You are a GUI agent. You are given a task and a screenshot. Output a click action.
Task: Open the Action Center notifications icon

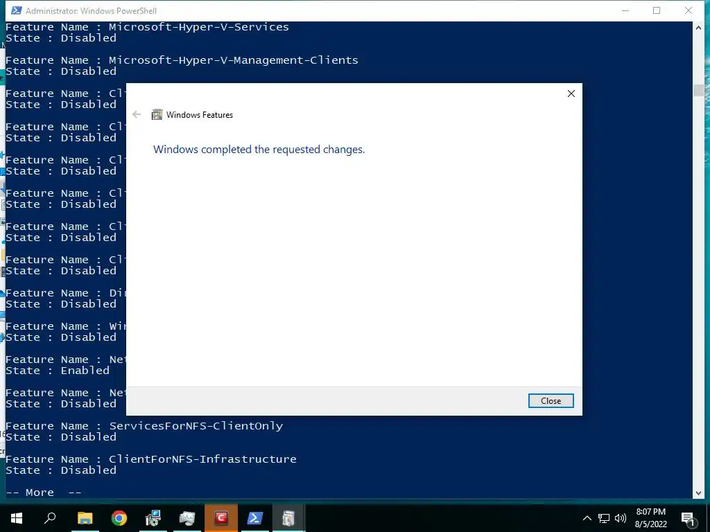[688, 518]
